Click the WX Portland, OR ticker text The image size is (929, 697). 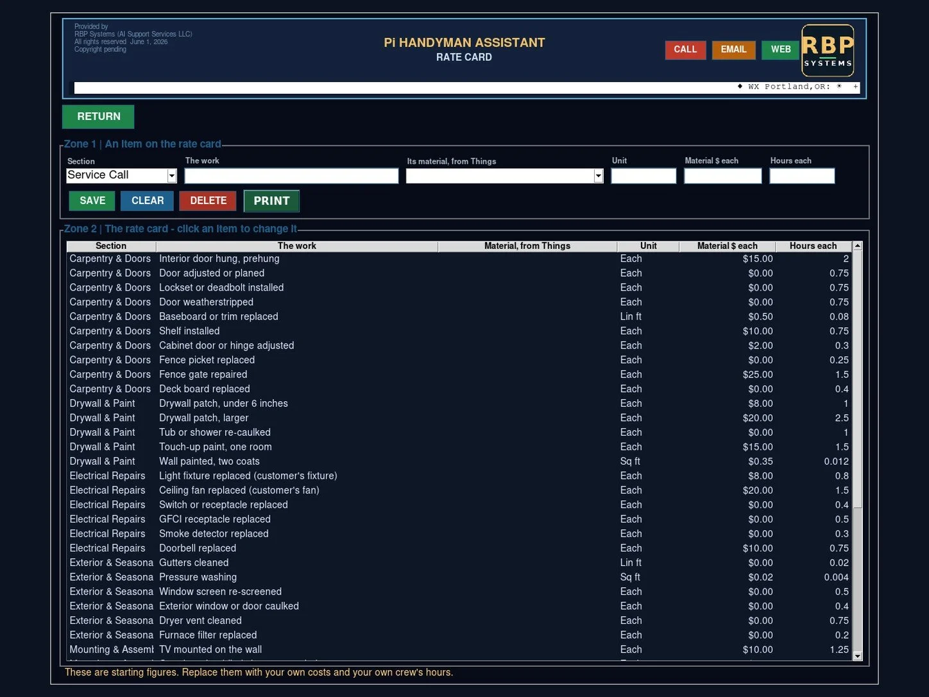click(789, 87)
